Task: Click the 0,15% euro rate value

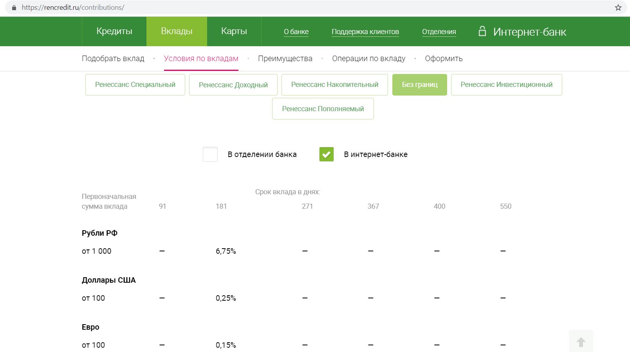Action: click(x=226, y=345)
